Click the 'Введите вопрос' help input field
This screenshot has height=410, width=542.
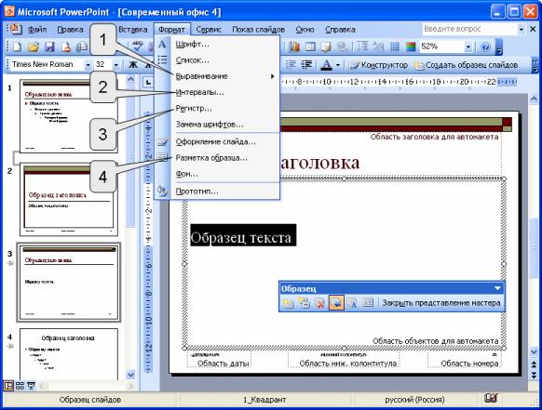pos(470,29)
